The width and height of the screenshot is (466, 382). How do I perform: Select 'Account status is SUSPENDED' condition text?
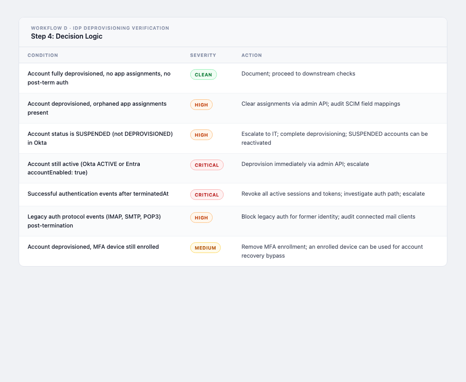click(100, 138)
